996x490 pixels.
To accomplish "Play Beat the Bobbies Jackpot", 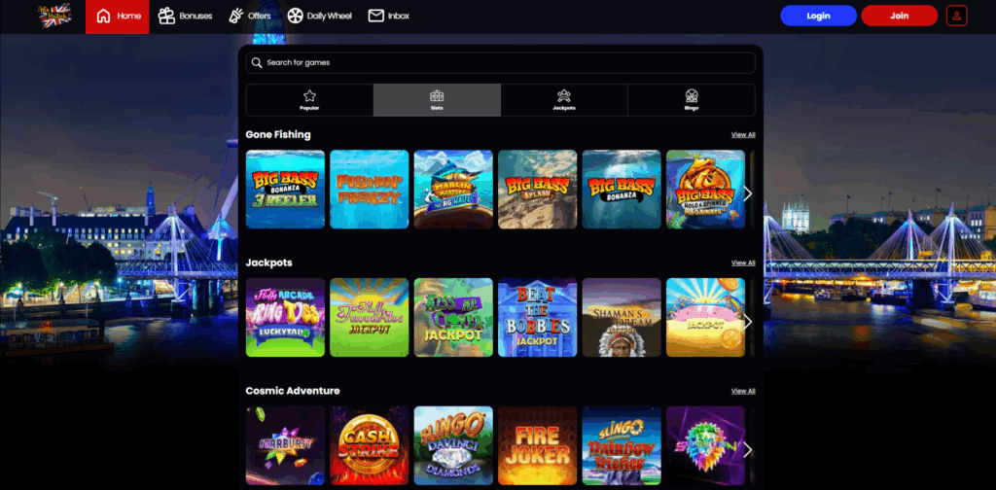I will pyautogui.click(x=537, y=317).
